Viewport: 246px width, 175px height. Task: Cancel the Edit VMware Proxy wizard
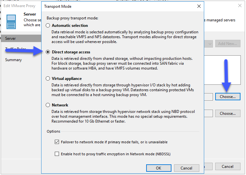[x=228, y=166]
